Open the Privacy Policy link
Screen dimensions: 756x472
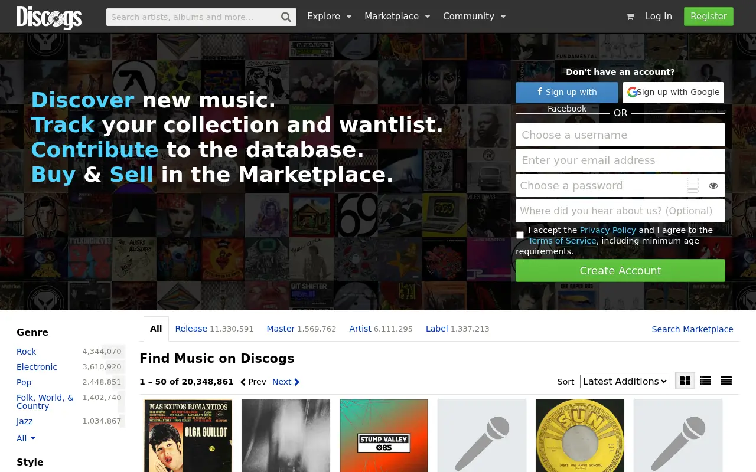point(608,230)
